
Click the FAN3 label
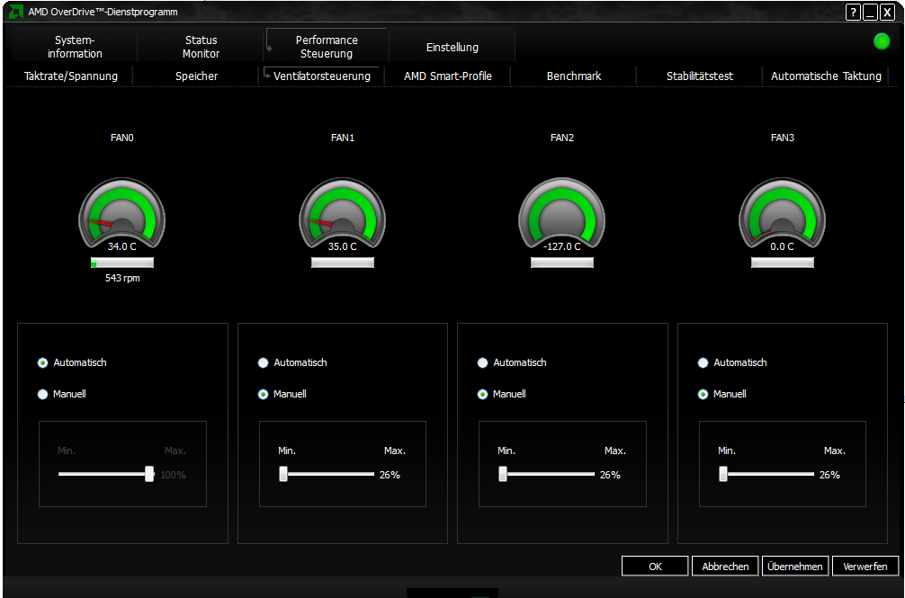(x=782, y=138)
